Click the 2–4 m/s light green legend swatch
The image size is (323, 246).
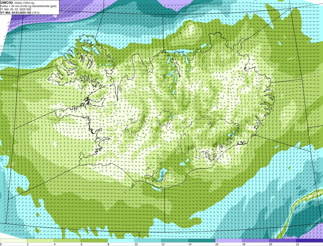tap(40, 240)
